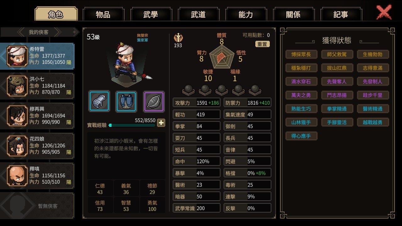Click the 實戰經驗 progress bar
The width and height of the screenshot is (402, 226).
pos(132,125)
